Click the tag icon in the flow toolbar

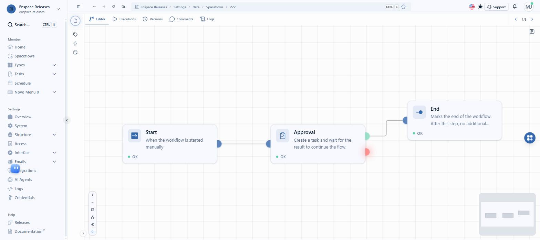coord(75,34)
